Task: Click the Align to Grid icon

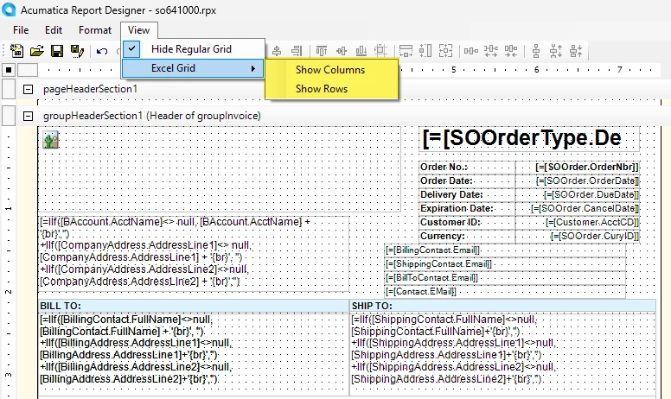Action: pos(380,51)
